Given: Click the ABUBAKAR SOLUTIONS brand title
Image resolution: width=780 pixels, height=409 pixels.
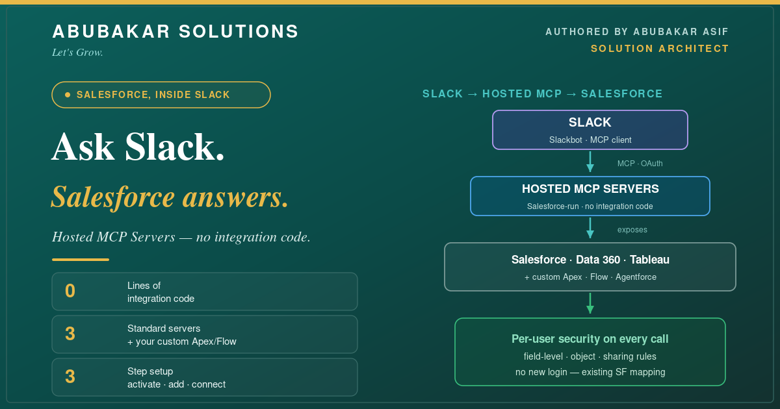Looking at the screenshot, I should tap(175, 32).
